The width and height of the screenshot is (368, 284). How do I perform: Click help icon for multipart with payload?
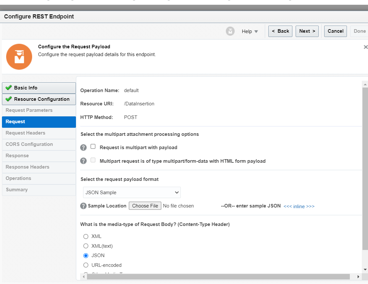(x=83, y=148)
